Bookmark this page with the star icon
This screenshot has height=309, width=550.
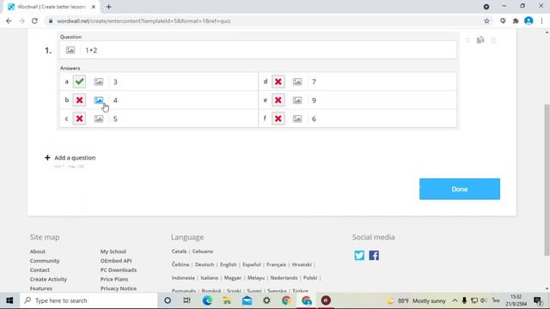486,21
